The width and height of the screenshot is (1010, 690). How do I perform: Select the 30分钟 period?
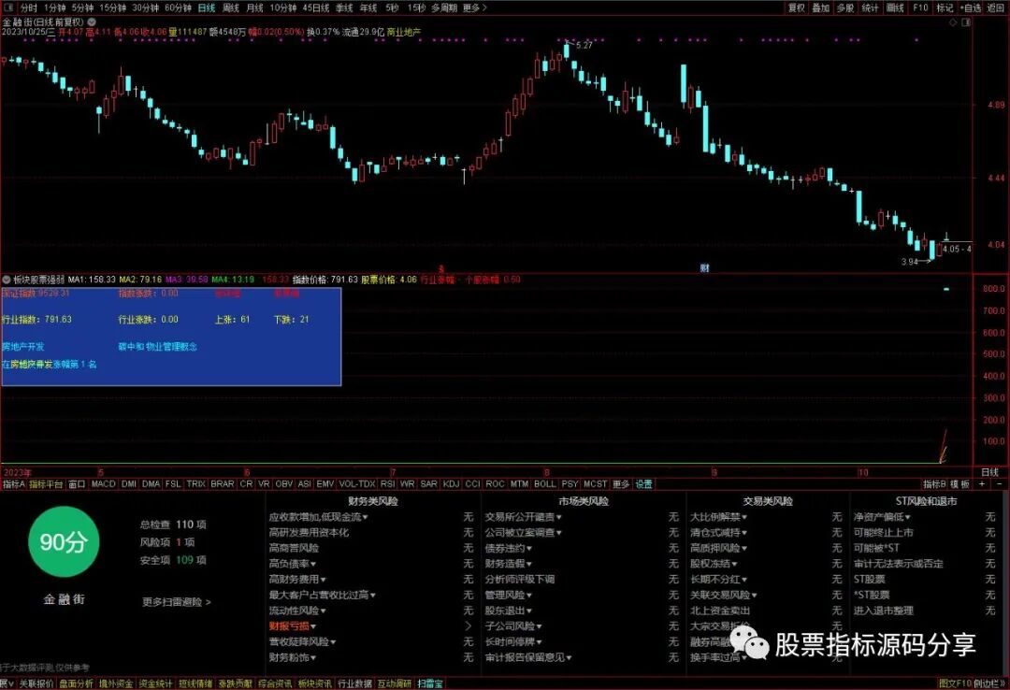pyautogui.click(x=146, y=7)
